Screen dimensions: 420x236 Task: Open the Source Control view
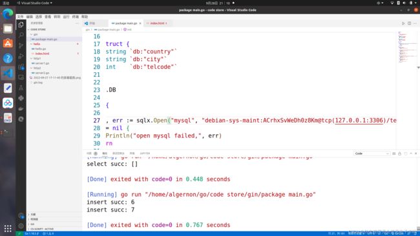tap(21, 46)
